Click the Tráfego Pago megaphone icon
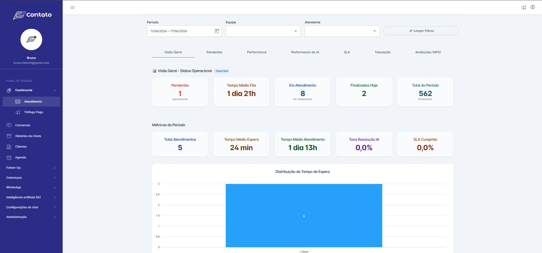Image resolution: width=542 pixels, height=253 pixels. click(18, 112)
